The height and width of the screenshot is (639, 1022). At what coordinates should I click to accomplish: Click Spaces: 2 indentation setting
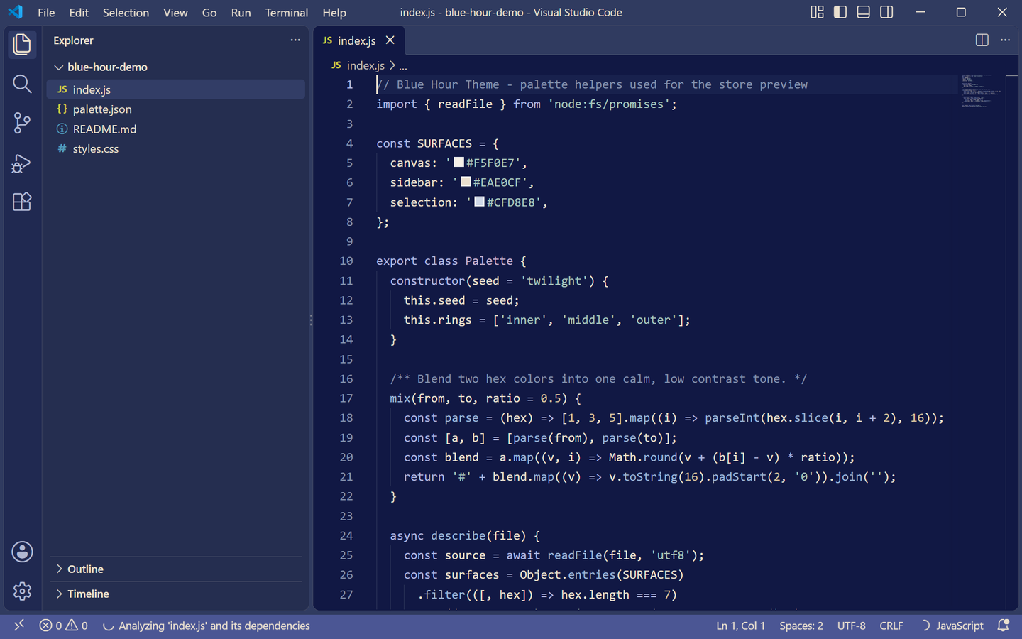[801, 626]
